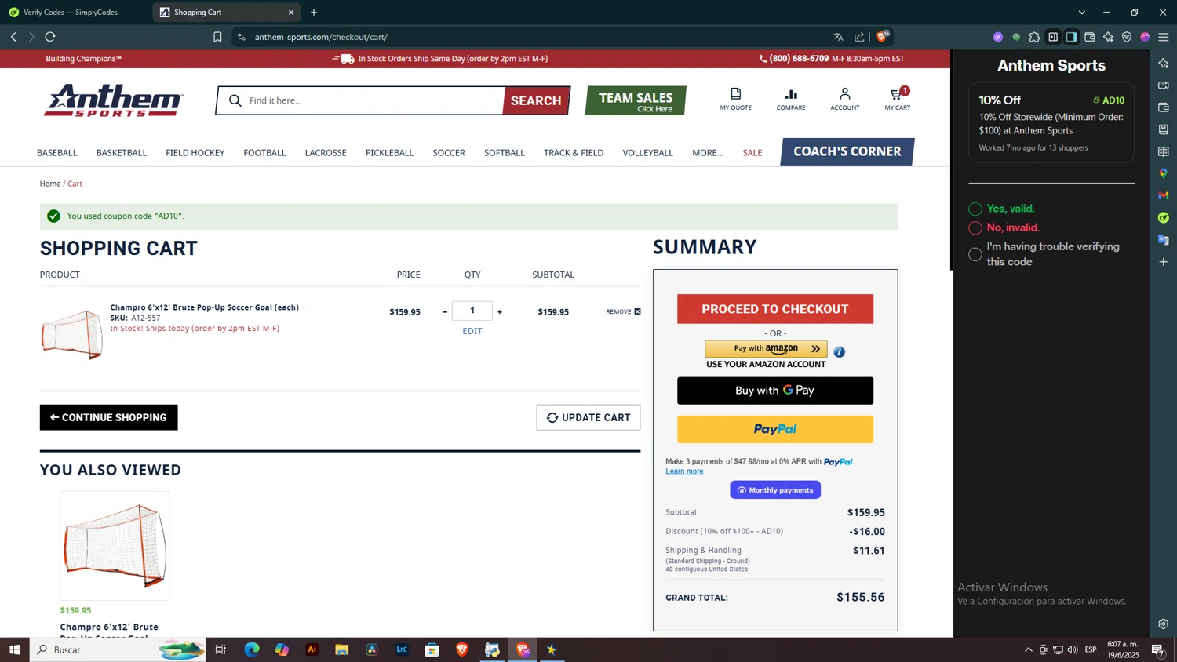The height and width of the screenshot is (662, 1177).
Task: Open the MORE... navigation menu
Action: tap(708, 152)
